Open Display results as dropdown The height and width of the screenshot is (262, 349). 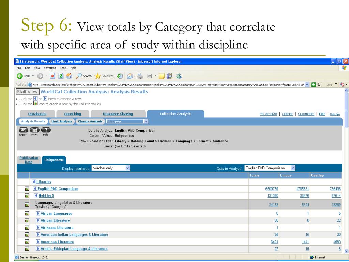(x=111, y=168)
